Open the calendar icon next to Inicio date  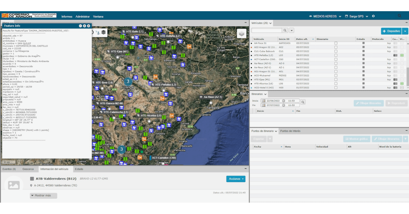264,101
